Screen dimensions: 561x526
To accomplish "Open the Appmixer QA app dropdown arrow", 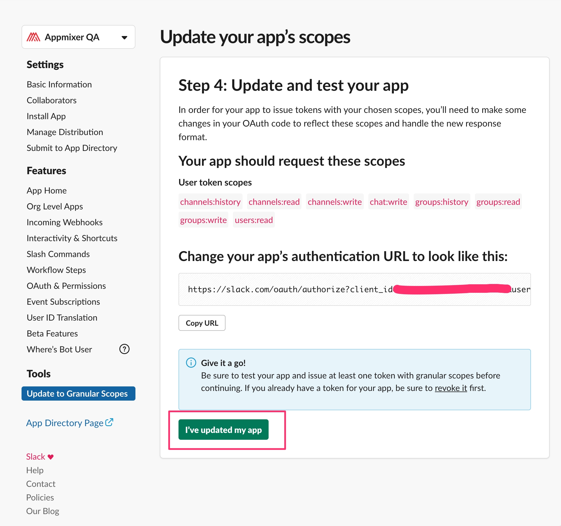I will click(124, 37).
